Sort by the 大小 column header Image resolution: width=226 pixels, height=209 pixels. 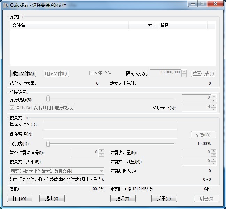[143, 25]
